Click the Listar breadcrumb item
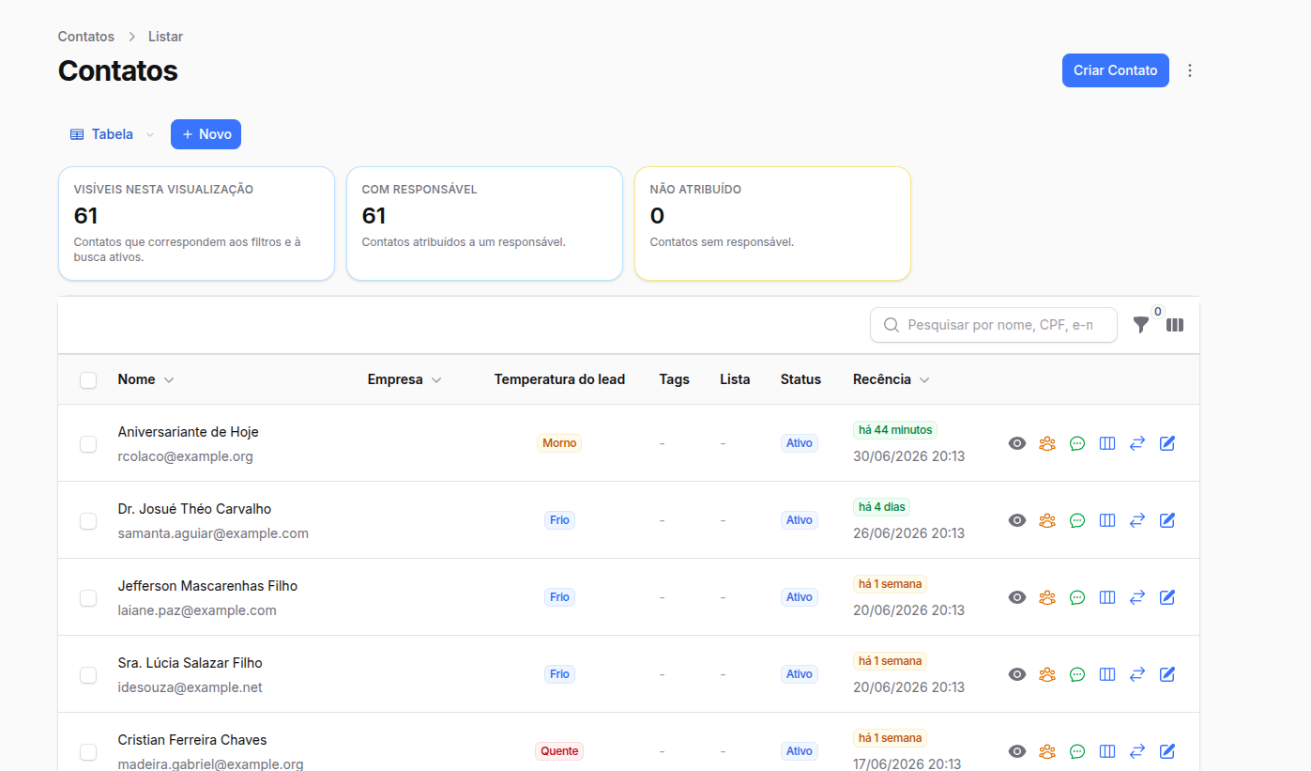The width and height of the screenshot is (1311, 771). [165, 37]
